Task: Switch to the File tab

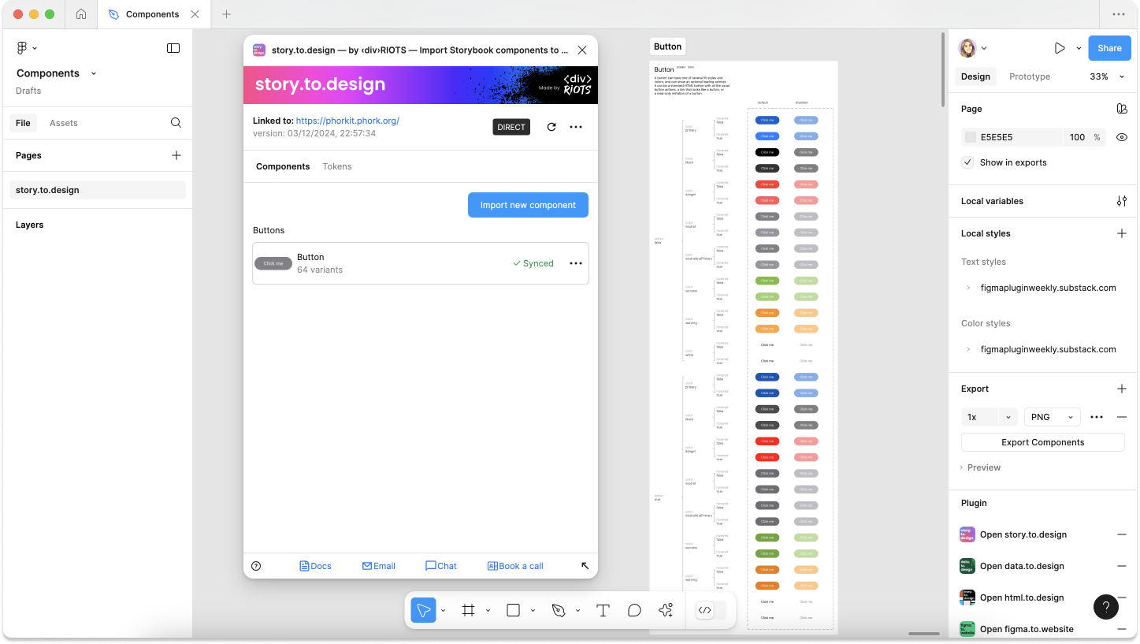Action: pyautogui.click(x=23, y=123)
